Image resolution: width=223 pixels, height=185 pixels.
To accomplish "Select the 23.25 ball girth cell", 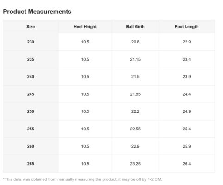I will pos(135,164).
